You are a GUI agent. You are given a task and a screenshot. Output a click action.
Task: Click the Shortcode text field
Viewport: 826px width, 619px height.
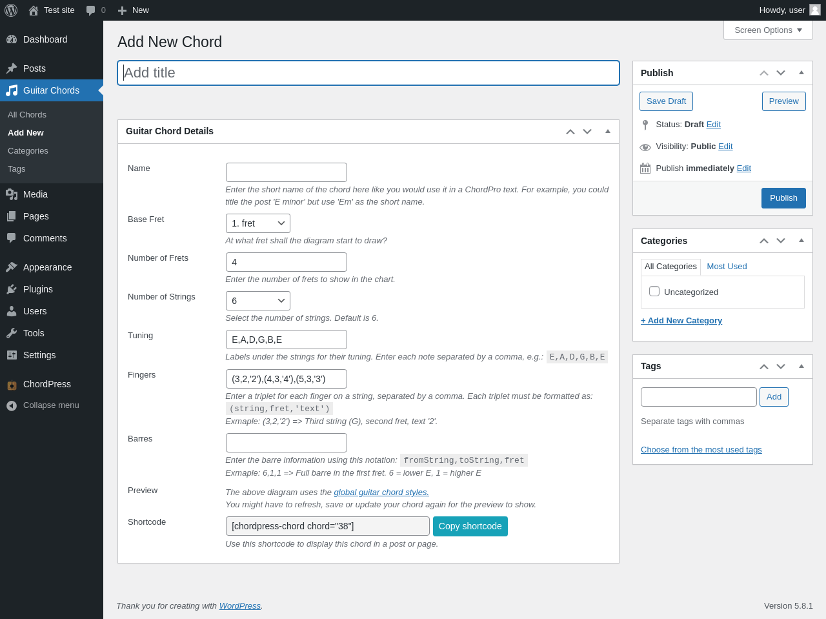pyautogui.click(x=328, y=526)
